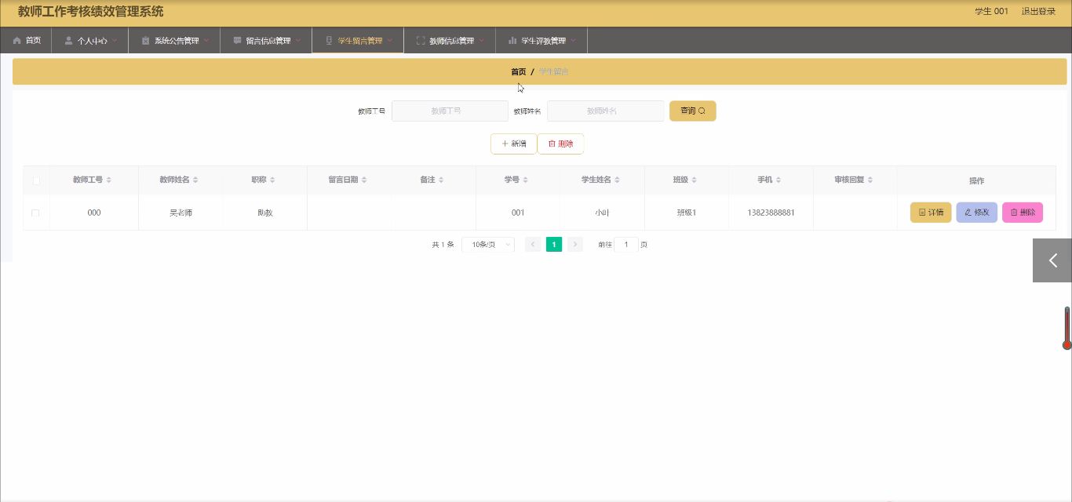Viewport: 1072px width, 502px height.
Task: Open the 首页 menu item
Action: tap(26, 40)
